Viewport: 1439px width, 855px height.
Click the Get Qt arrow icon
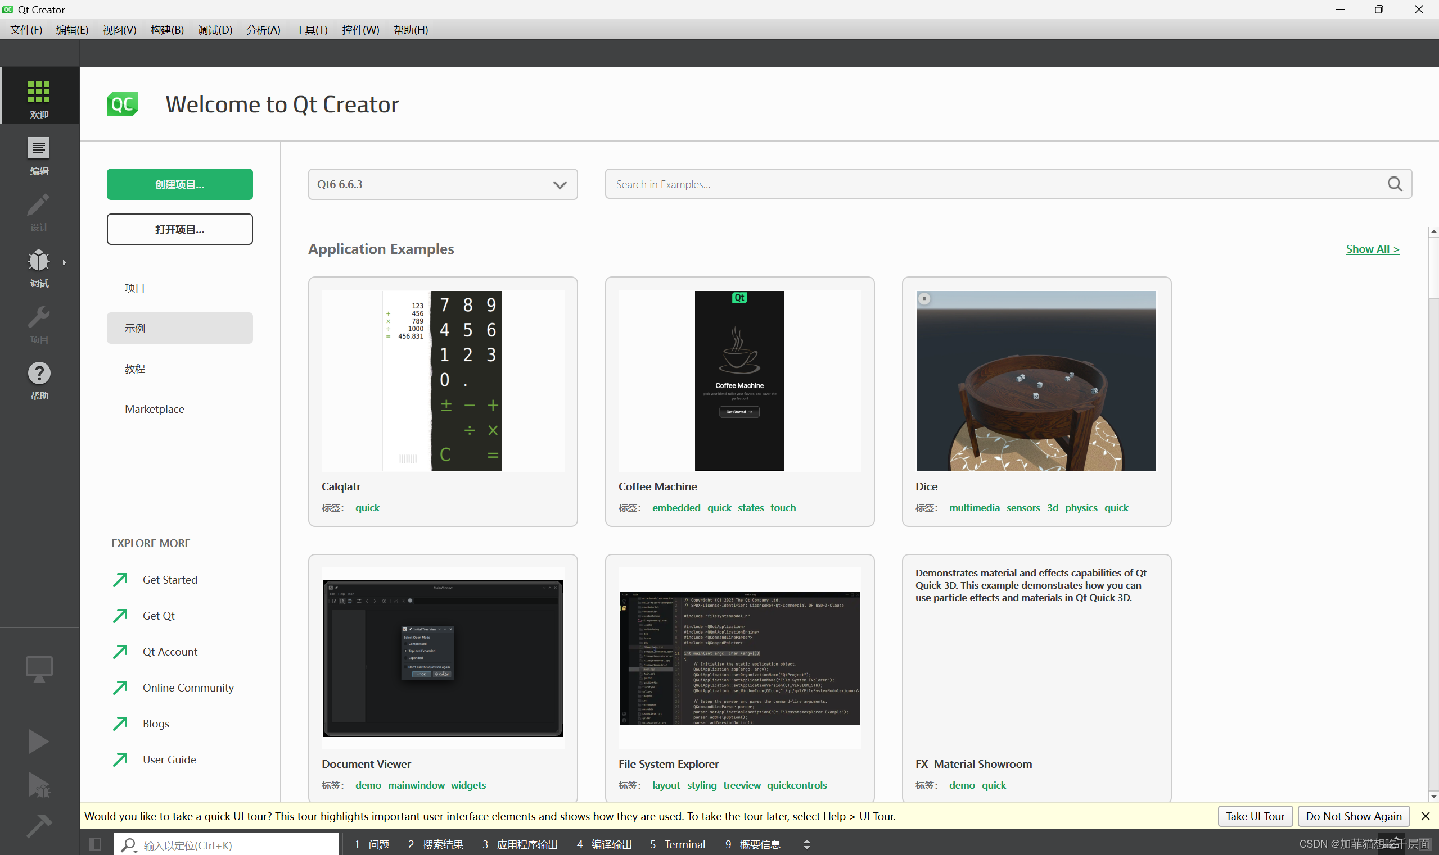(120, 615)
